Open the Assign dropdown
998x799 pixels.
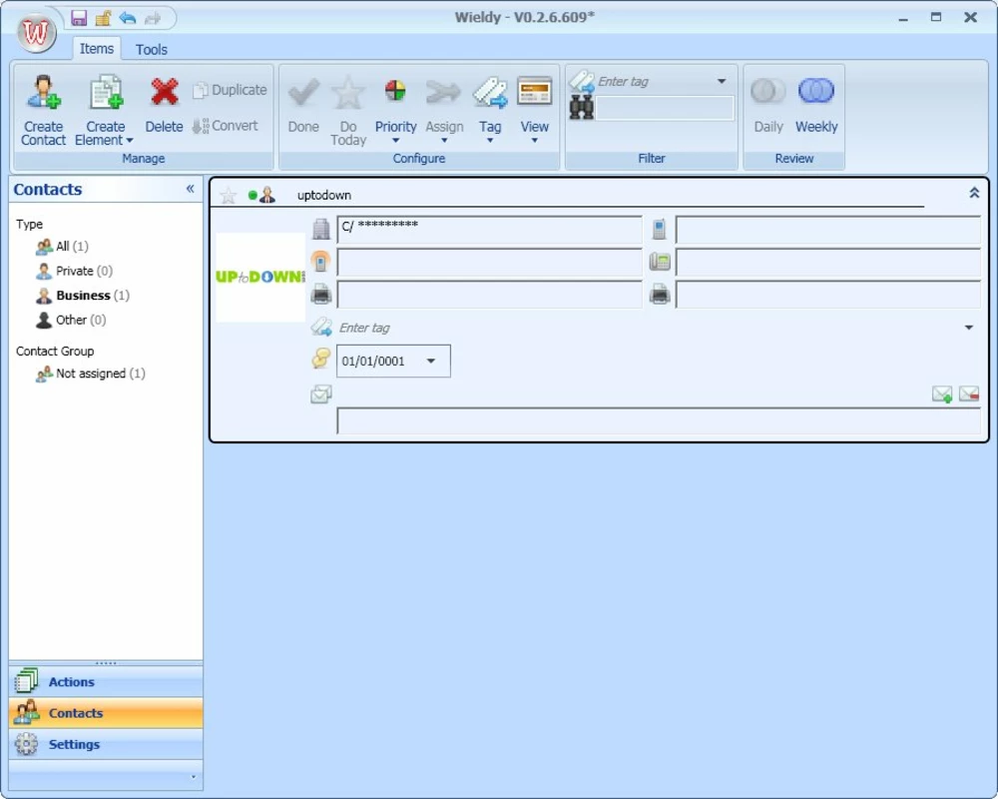(x=444, y=110)
